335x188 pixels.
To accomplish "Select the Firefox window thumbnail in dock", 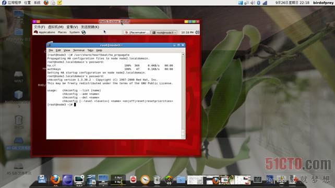I will click(x=211, y=180).
